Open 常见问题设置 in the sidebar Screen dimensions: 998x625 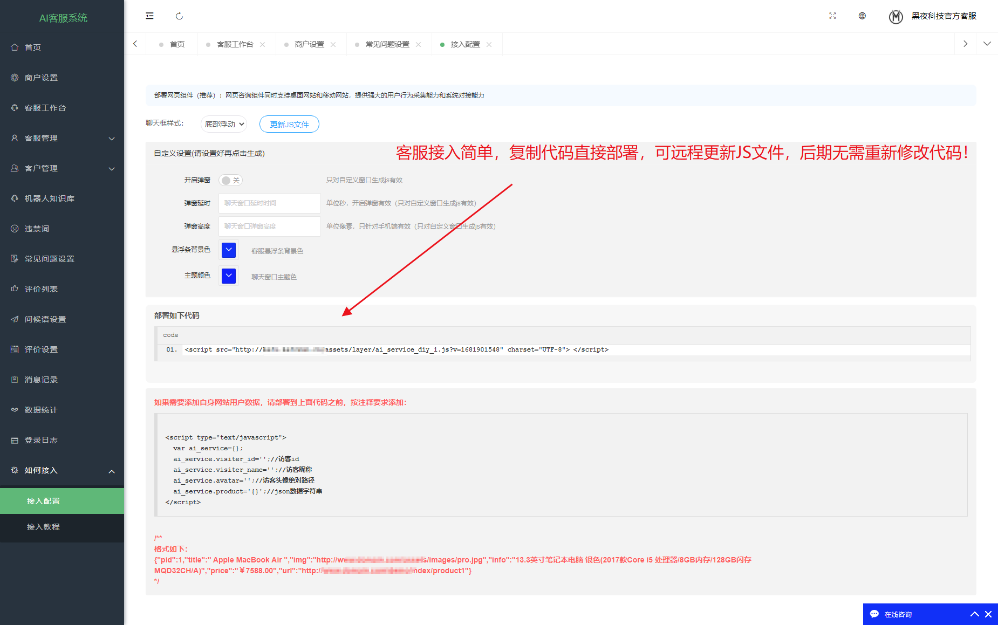click(62, 259)
